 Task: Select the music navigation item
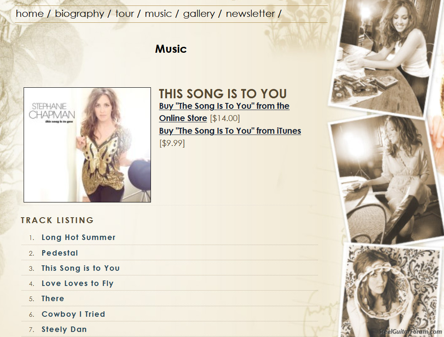[158, 13]
